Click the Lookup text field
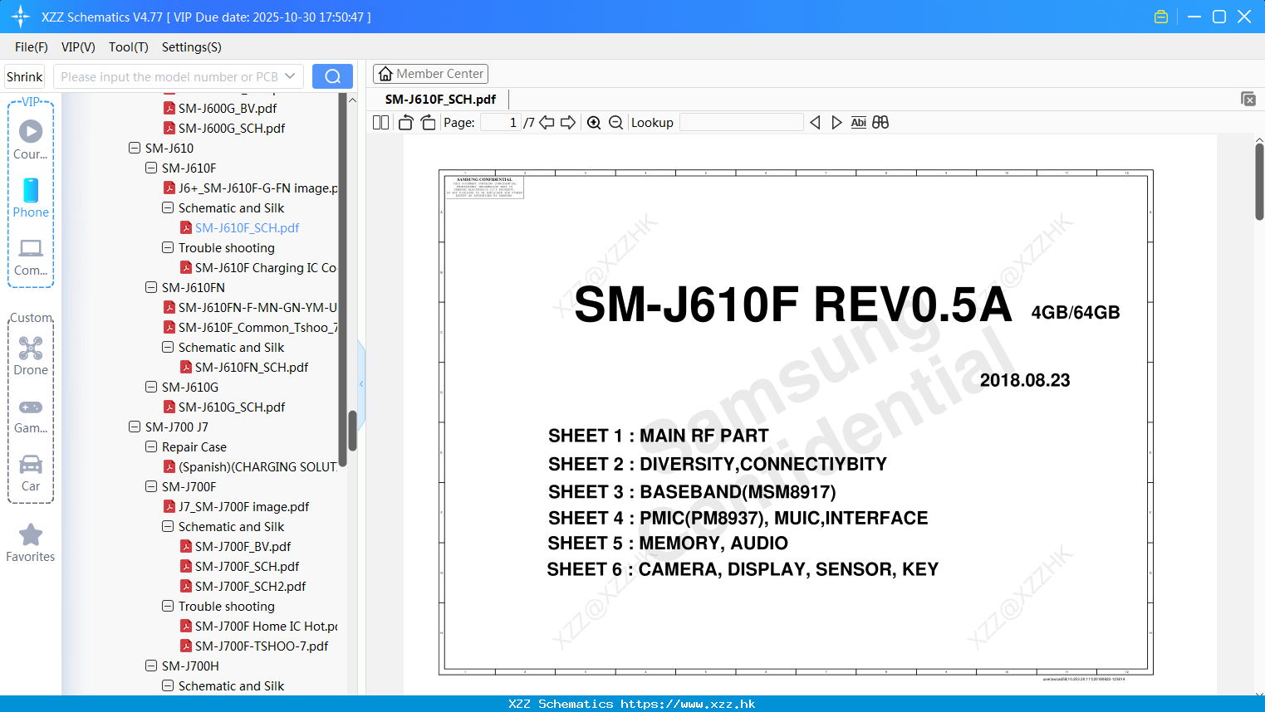This screenshot has height=712, width=1265. (x=742, y=123)
